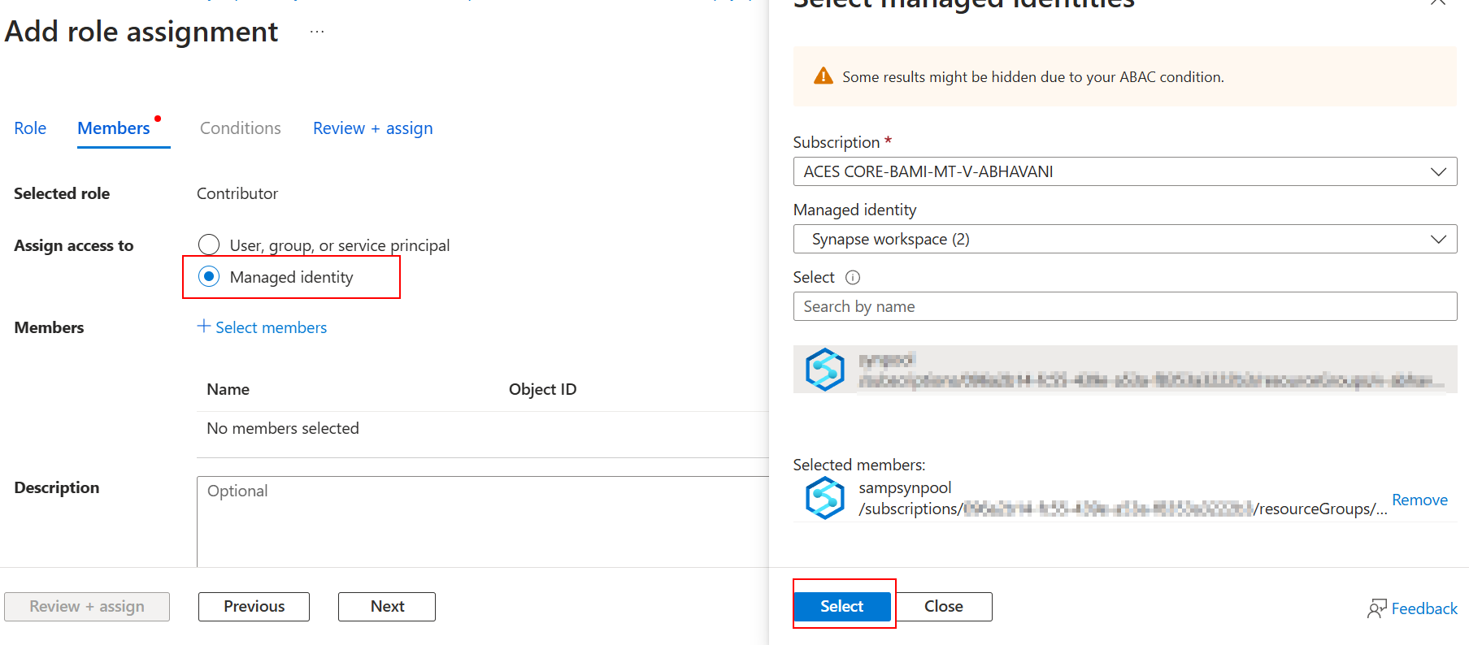The width and height of the screenshot is (1469, 645).
Task: Click the No members selected text
Action: tap(283, 428)
